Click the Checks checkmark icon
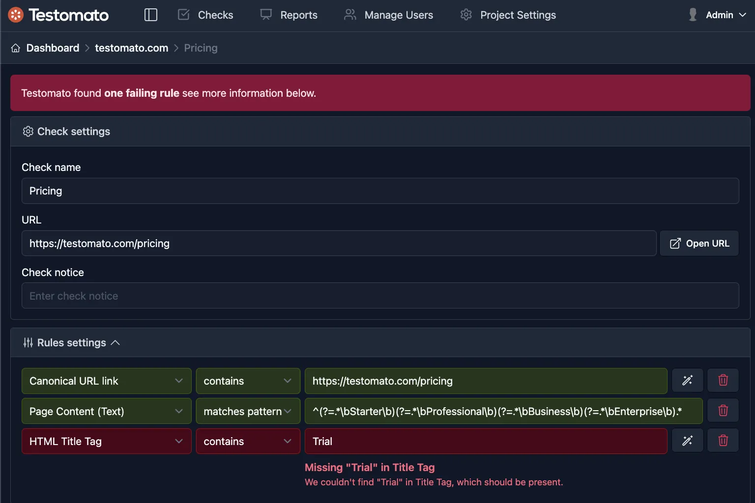 (183, 15)
